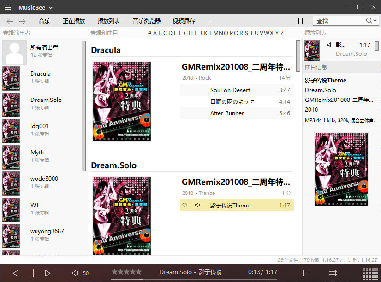Skip to the previous track
381x282 pixels.
click(x=14, y=273)
